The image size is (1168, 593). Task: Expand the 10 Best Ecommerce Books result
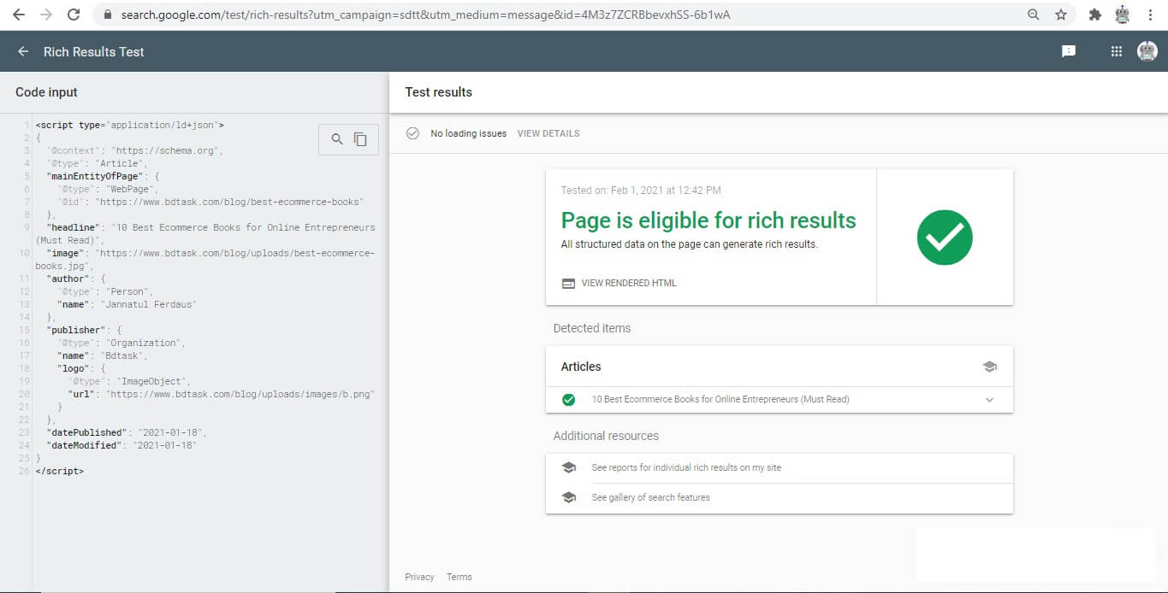click(x=990, y=399)
